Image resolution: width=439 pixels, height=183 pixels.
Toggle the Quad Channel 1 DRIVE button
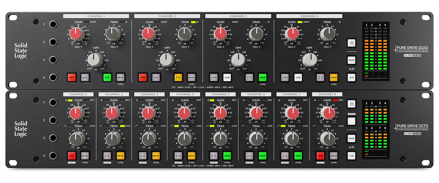(x=120, y=78)
